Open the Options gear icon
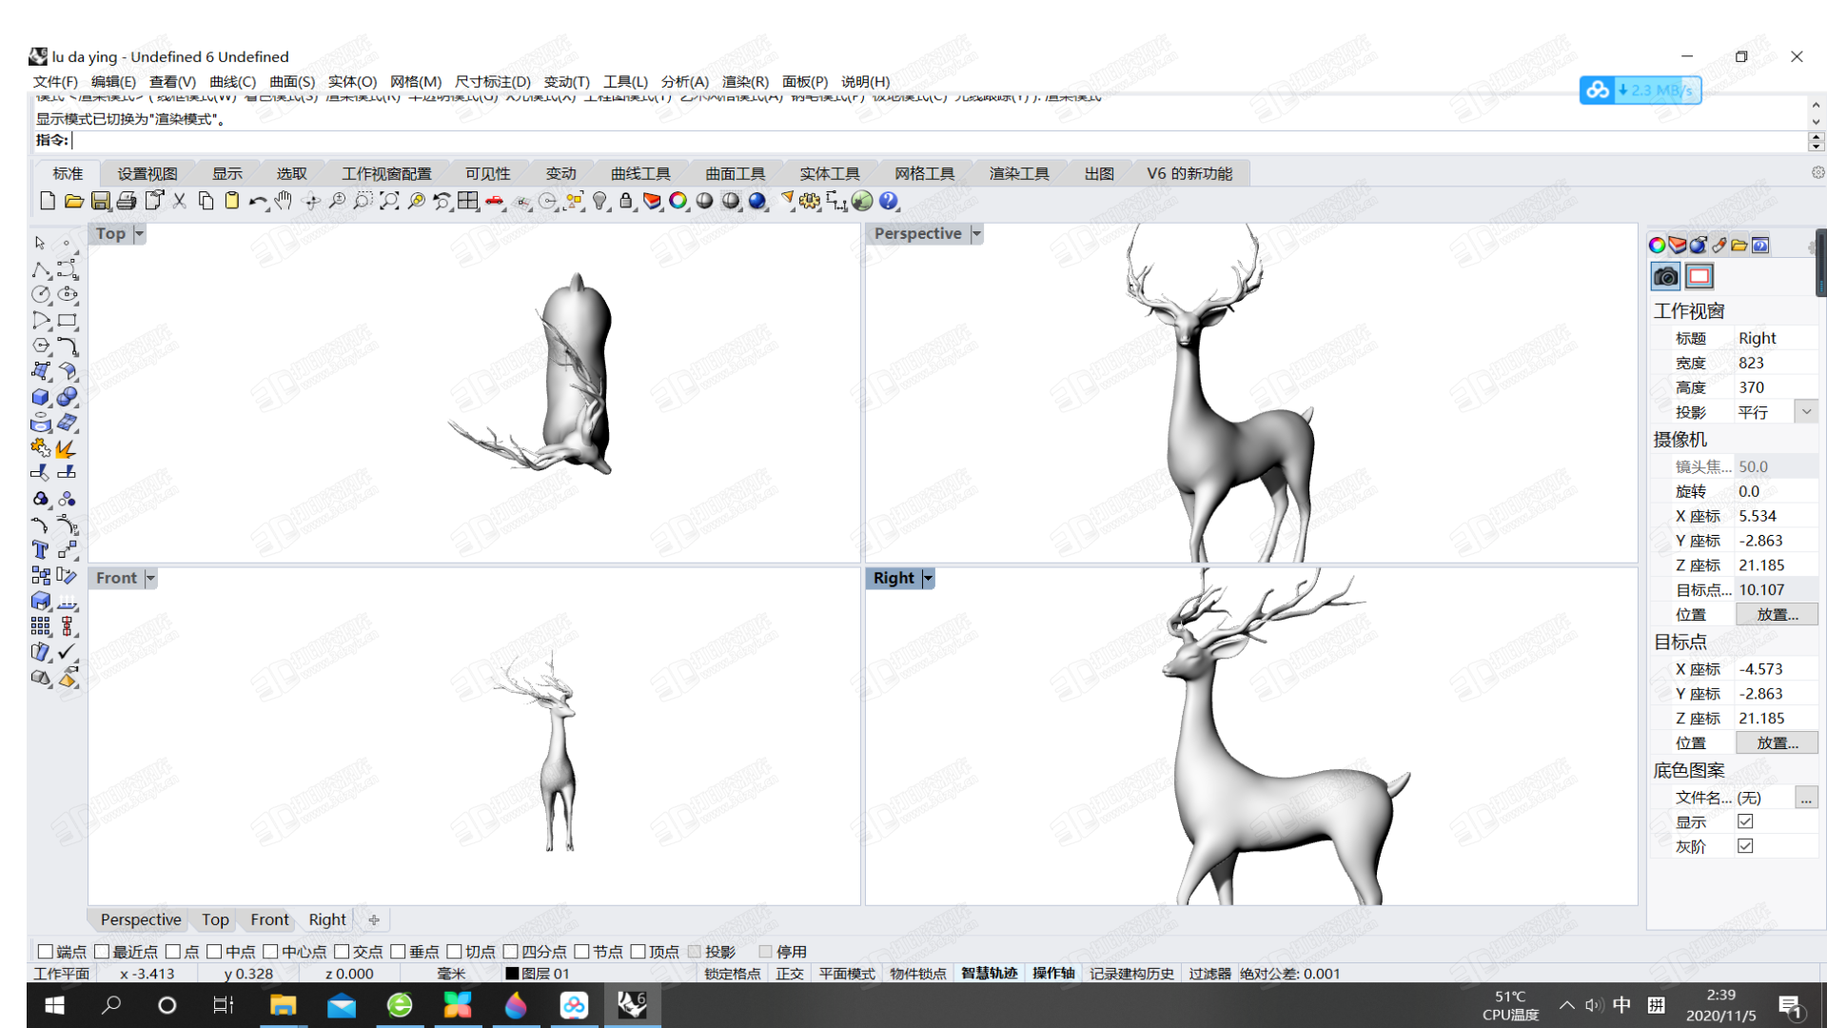This screenshot has height=1028, width=1827. coord(809,201)
